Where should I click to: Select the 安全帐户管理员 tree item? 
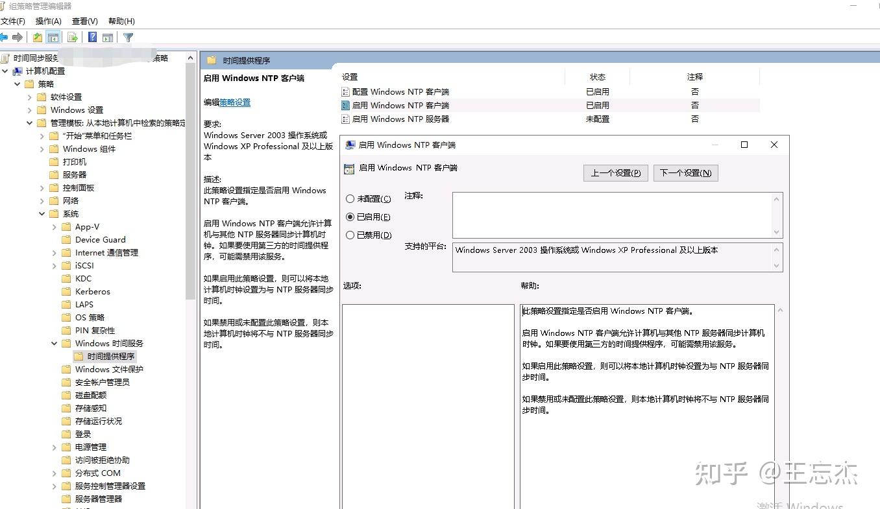(x=103, y=383)
